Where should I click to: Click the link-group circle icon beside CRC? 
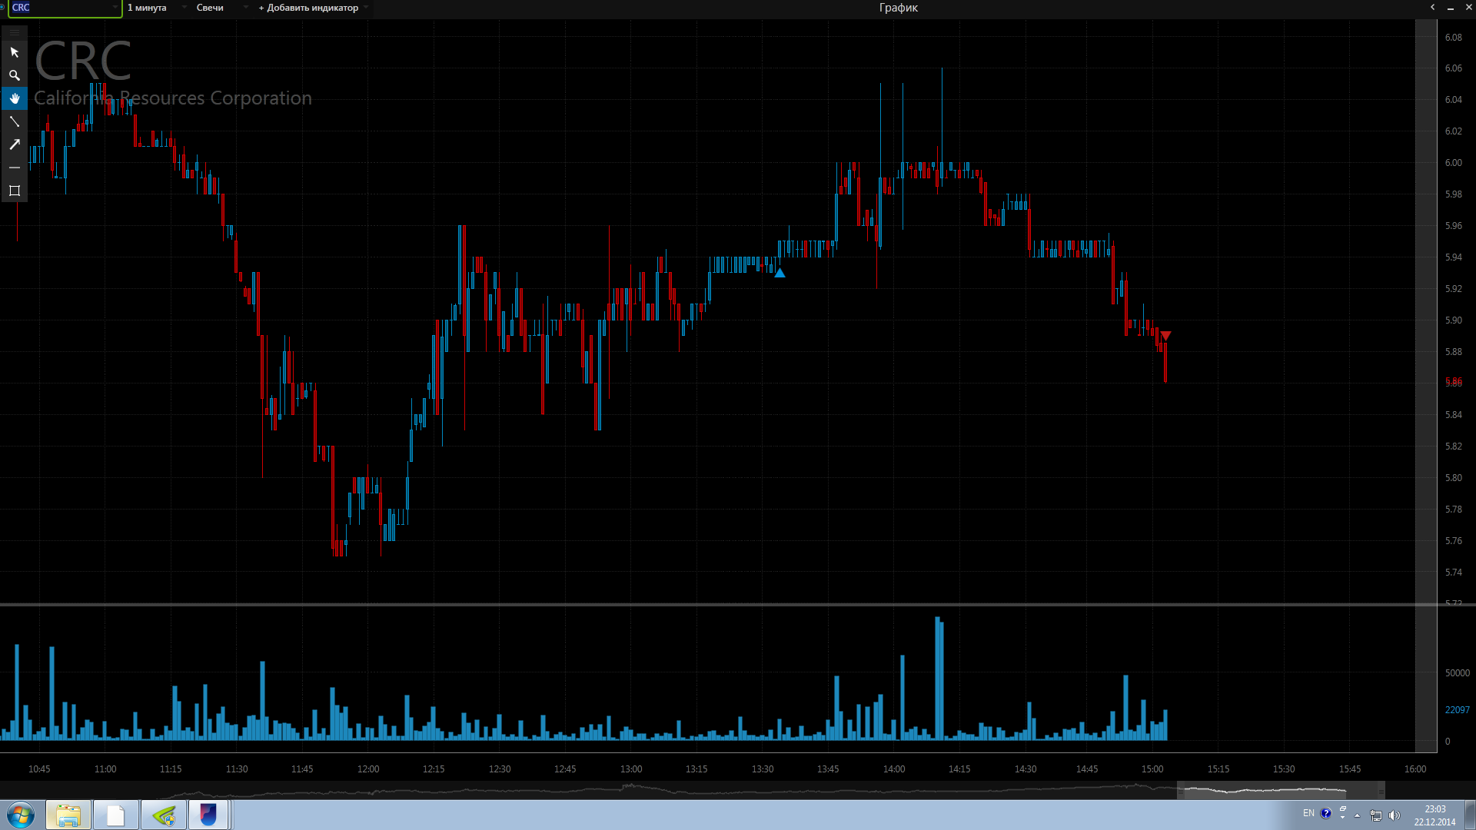pyautogui.click(x=3, y=8)
